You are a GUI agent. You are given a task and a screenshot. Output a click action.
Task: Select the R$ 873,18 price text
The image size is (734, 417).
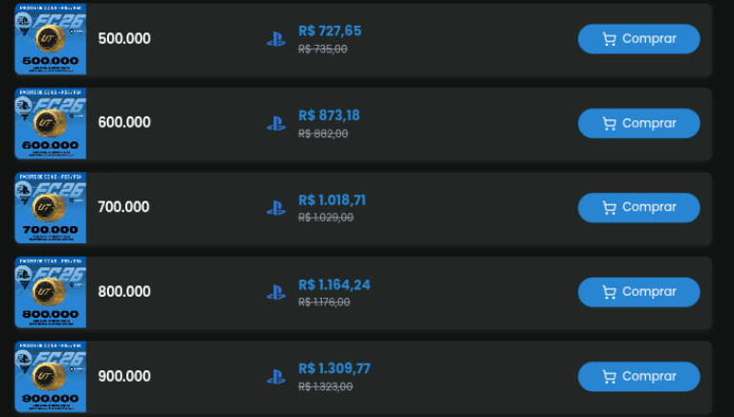click(330, 115)
